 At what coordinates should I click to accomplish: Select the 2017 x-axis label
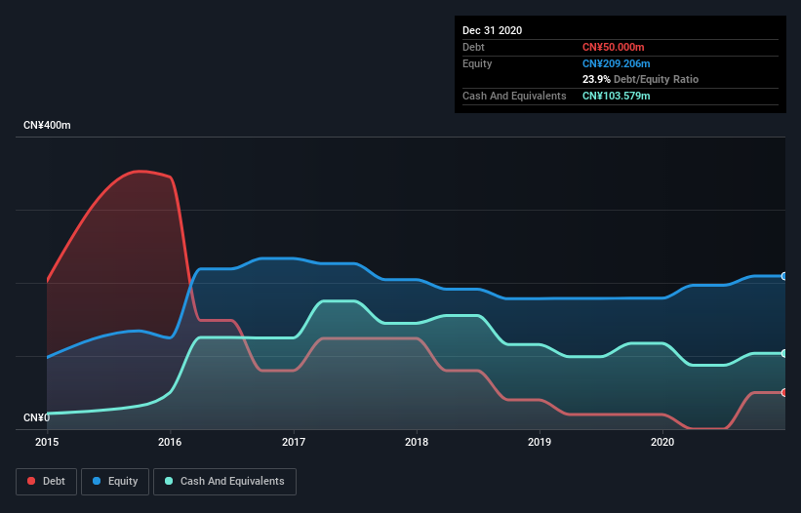tap(294, 442)
